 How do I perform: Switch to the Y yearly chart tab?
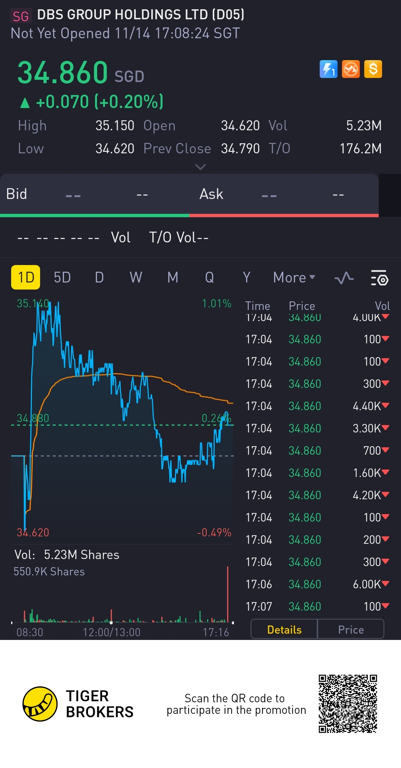pyautogui.click(x=247, y=277)
